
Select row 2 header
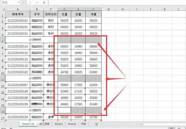(3, 21)
